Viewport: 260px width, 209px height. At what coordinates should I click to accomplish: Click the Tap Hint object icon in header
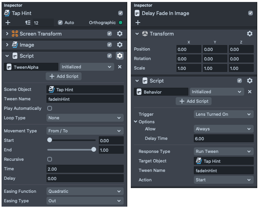[x=7, y=13]
